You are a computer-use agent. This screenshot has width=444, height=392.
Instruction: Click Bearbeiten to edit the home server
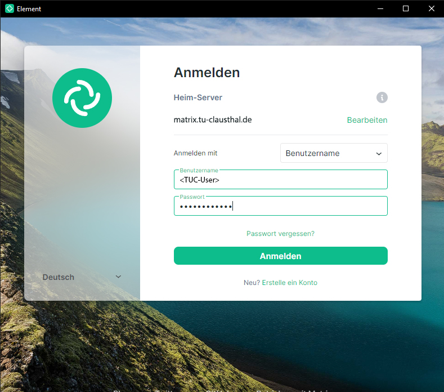point(367,120)
